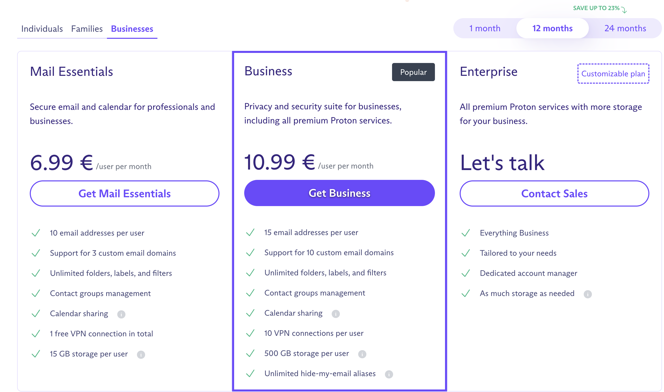
Task: Open info icon beside Mail Essentials Calendar sharing
Action: point(121,314)
